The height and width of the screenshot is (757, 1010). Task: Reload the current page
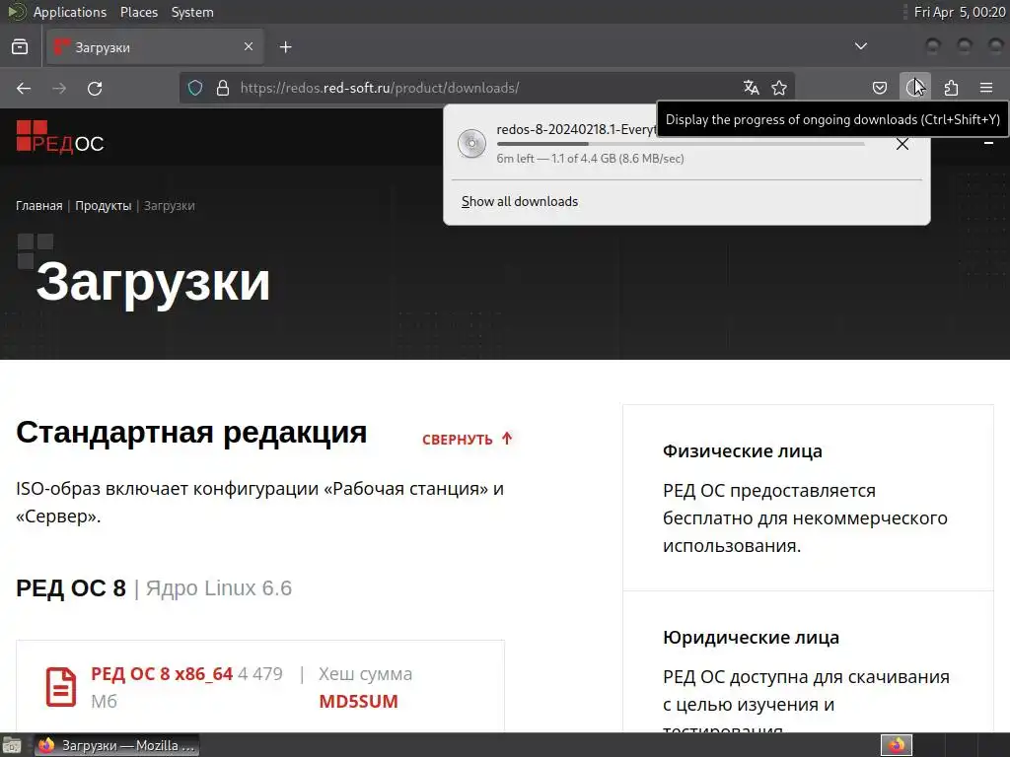tap(95, 88)
